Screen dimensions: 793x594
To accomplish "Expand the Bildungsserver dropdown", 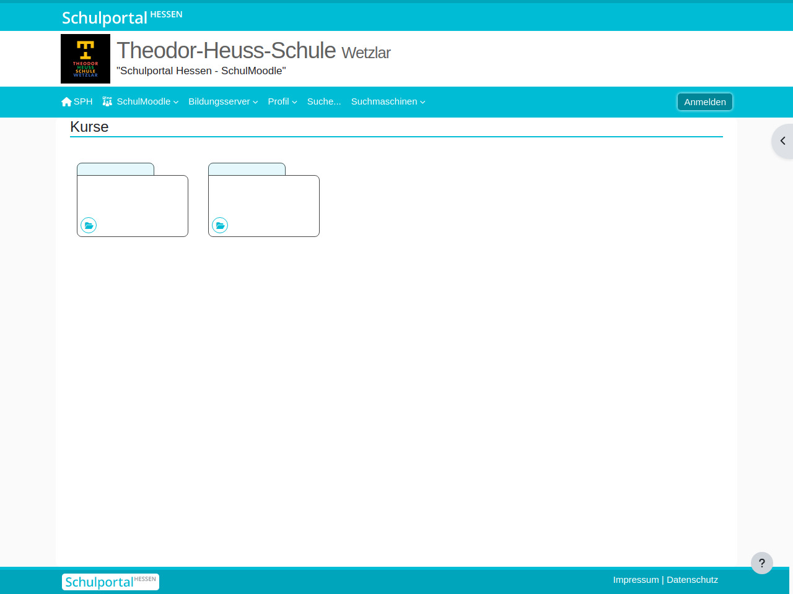I will click(x=223, y=101).
